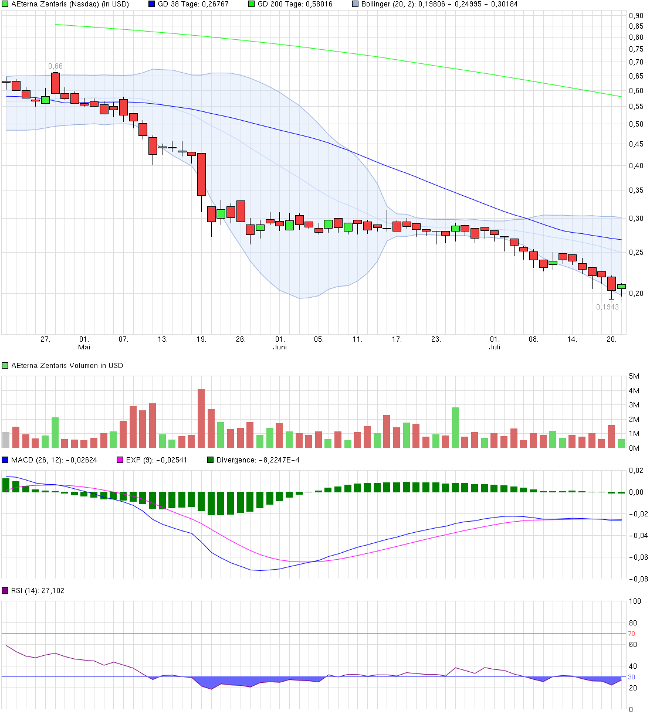
Task: Click the 0,60 price axis label
Action: tap(636, 91)
